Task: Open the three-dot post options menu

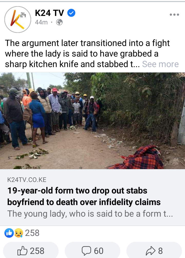Action: tap(174, 15)
